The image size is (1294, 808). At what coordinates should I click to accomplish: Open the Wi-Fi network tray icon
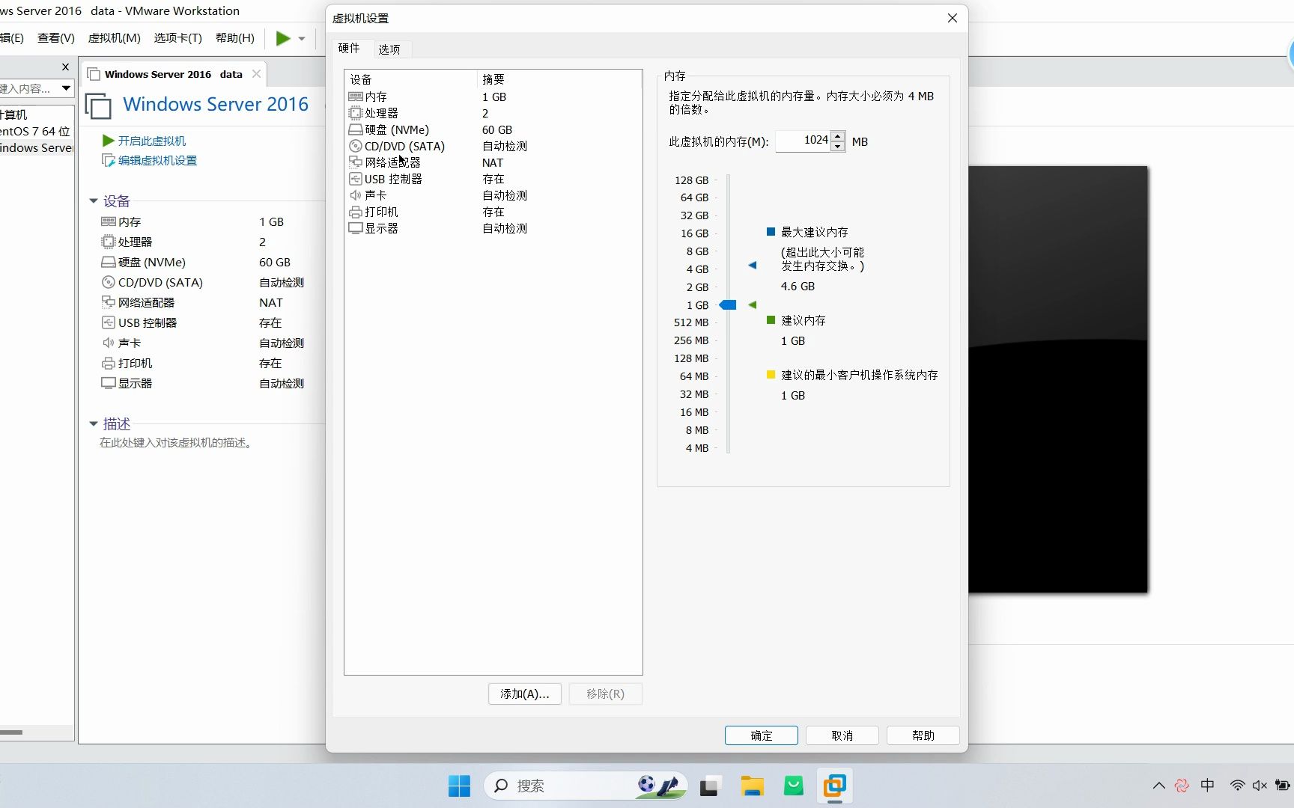tap(1237, 786)
